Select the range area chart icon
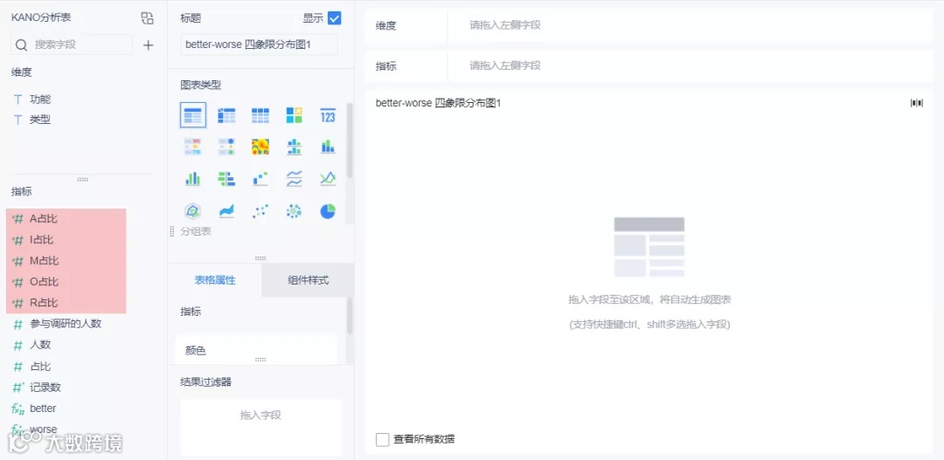This screenshot has width=944, height=460. point(226,211)
